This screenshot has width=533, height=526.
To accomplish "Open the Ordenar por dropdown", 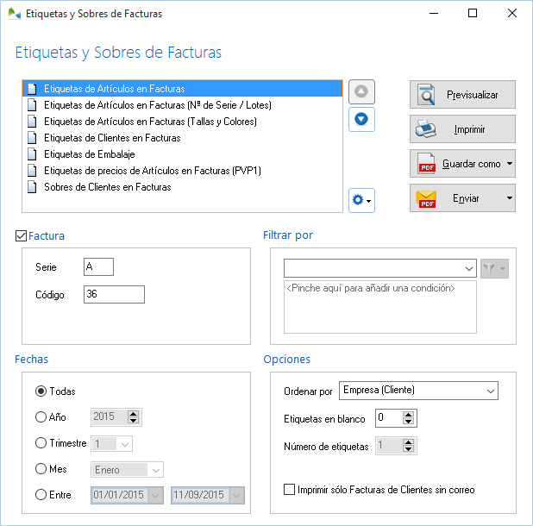I will [490, 391].
